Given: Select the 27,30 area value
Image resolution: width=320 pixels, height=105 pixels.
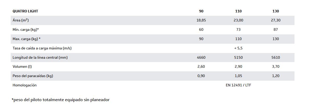Looking at the screenshot, I should tap(275, 20).
